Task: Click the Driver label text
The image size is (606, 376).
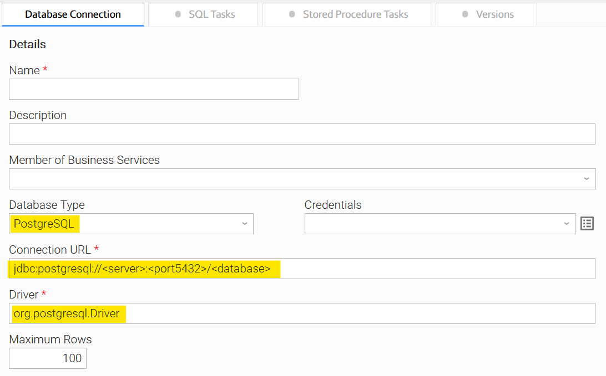Action: [24, 295]
